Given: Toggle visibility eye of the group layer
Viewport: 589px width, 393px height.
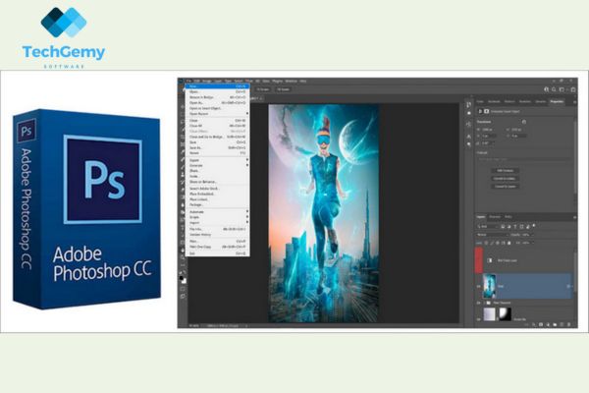Looking at the screenshot, I should point(479,303).
